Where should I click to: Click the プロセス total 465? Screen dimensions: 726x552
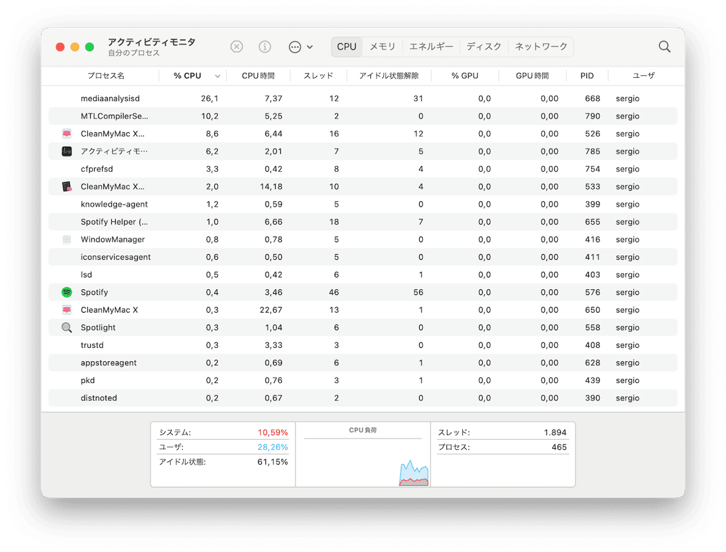point(559,447)
